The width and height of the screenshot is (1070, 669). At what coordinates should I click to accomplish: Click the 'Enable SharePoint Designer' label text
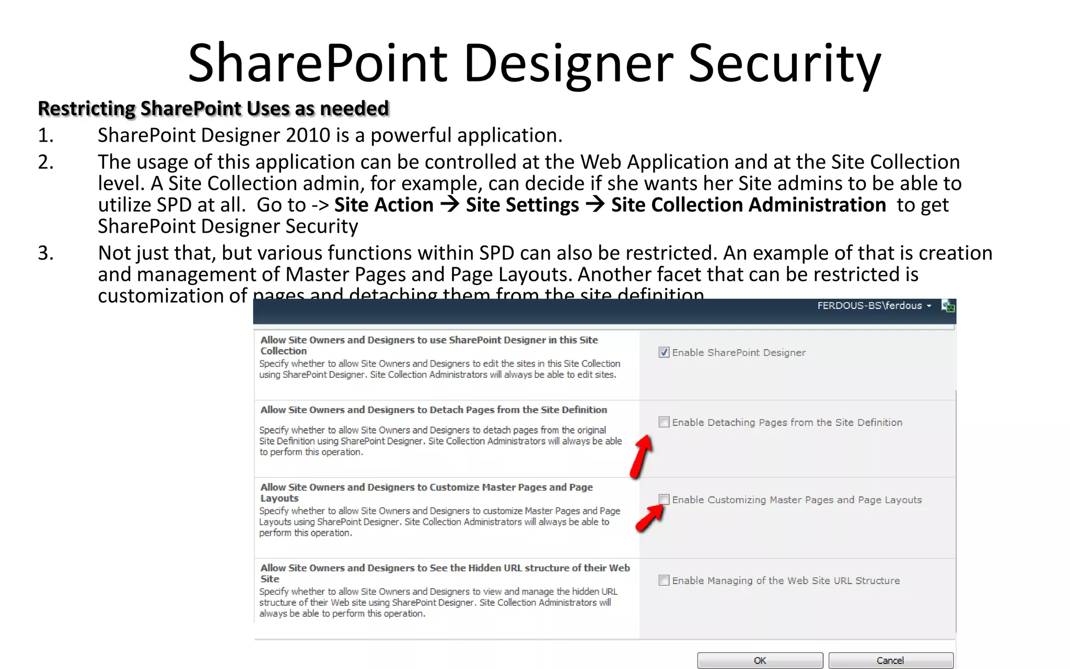click(739, 353)
